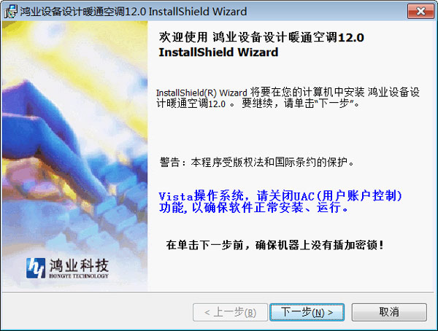Click 下一步(N) to continue installation
This screenshot has width=438, height=331.
pyautogui.click(x=307, y=312)
